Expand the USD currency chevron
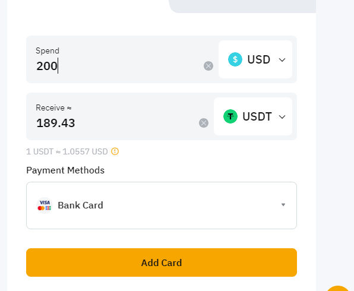Viewport: 354px width, 291px height. pos(282,60)
